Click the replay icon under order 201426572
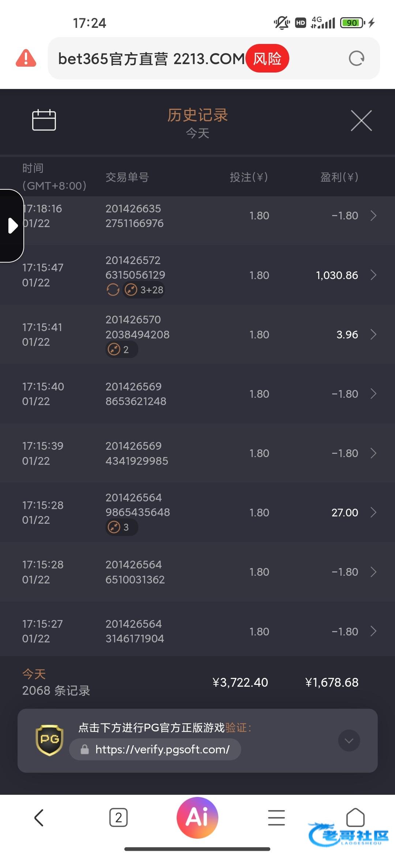The height and width of the screenshot is (857, 395). coord(113,290)
